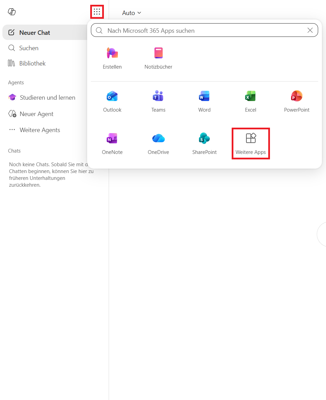326x400 pixels.
Task: Click the Copilot logo icon
Action: click(x=12, y=12)
